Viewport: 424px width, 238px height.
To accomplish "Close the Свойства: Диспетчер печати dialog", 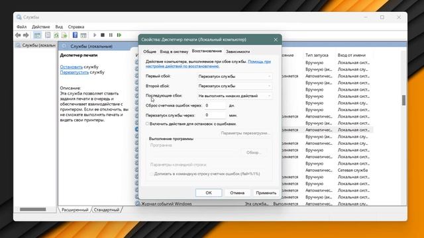I will (x=276, y=40).
